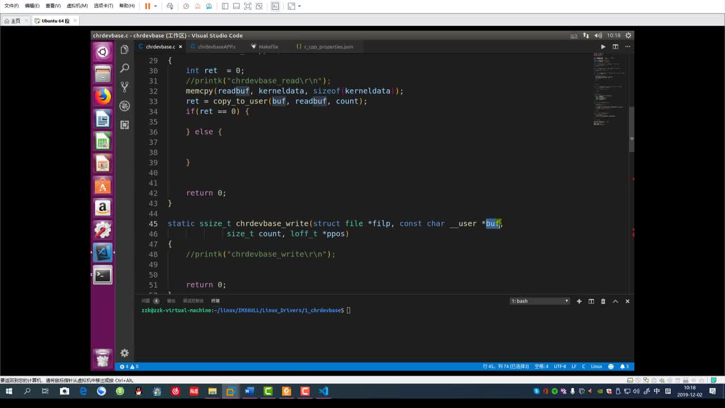Open the bash terminal selector dropdown

[x=540, y=301]
